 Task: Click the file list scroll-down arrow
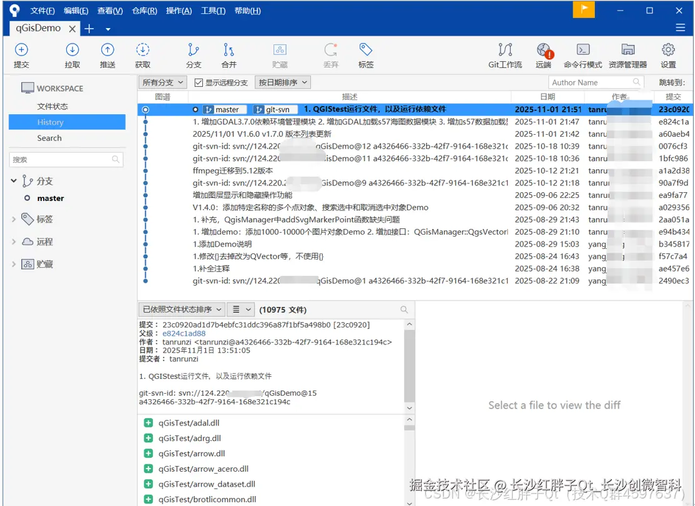(410, 502)
